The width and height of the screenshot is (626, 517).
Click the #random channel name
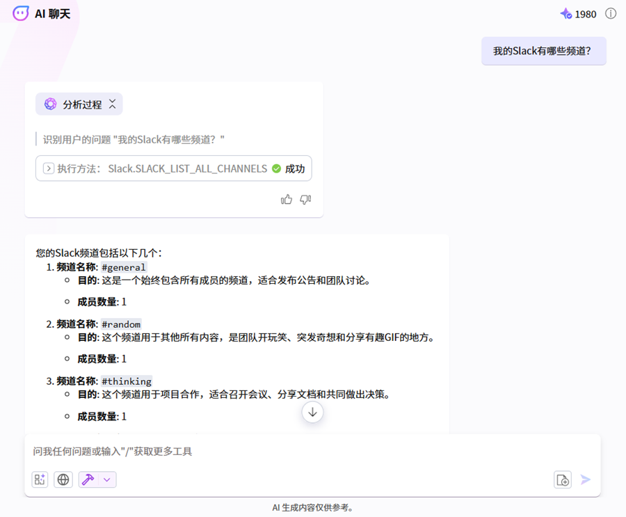(x=121, y=324)
